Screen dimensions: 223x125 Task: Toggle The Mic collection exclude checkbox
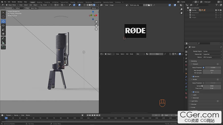point(216,10)
